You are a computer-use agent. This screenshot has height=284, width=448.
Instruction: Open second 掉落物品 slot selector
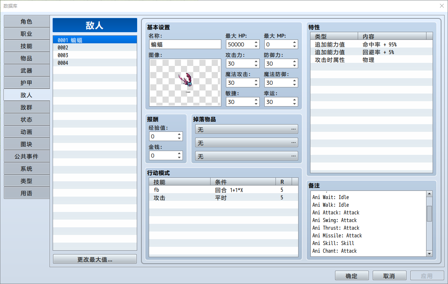247,143
